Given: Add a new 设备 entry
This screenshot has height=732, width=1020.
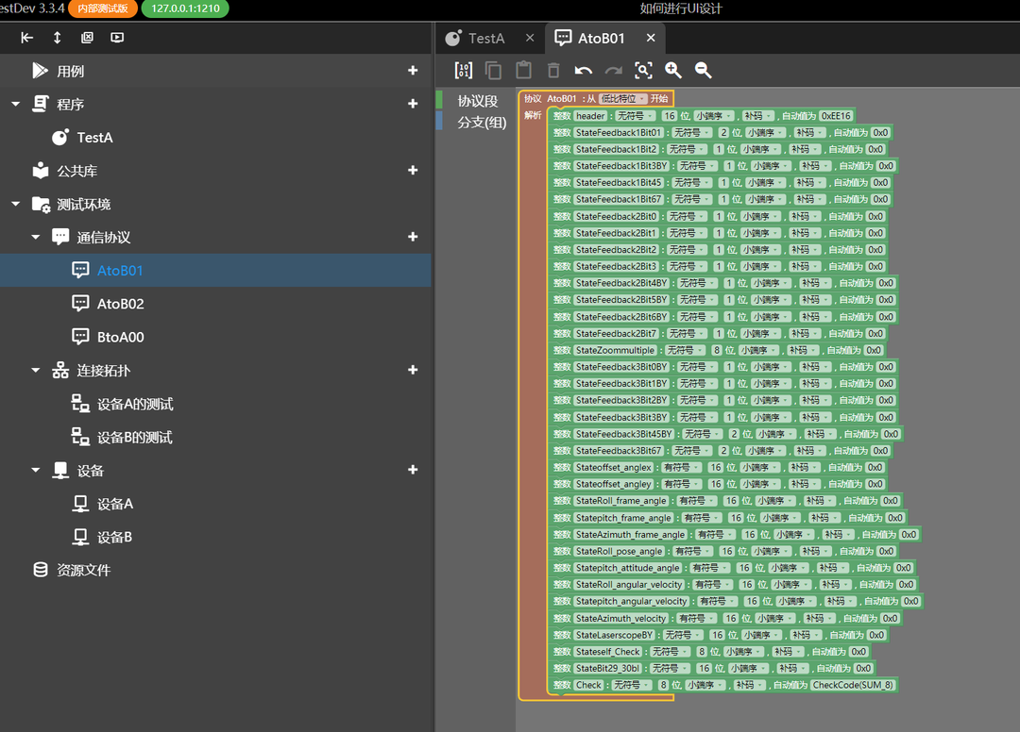Looking at the screenshot, I should click(x=413, y=470).
